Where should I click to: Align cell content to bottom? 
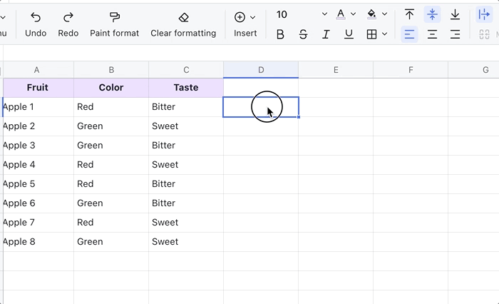click(455, 14)
